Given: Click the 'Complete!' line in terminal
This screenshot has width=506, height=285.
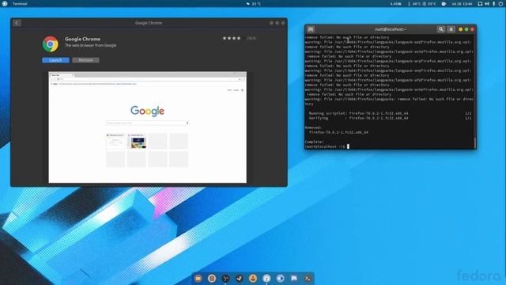Looking at the screenshot, I should [315, 142].
